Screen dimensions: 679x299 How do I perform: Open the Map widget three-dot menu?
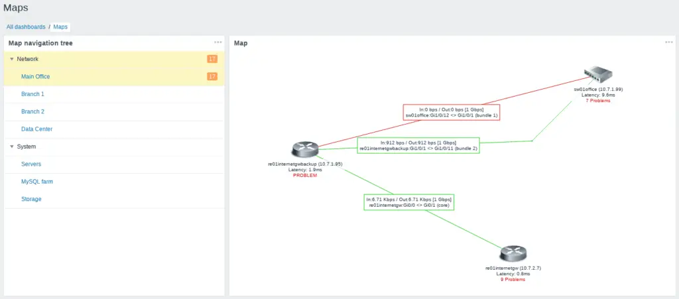(669, 42)
